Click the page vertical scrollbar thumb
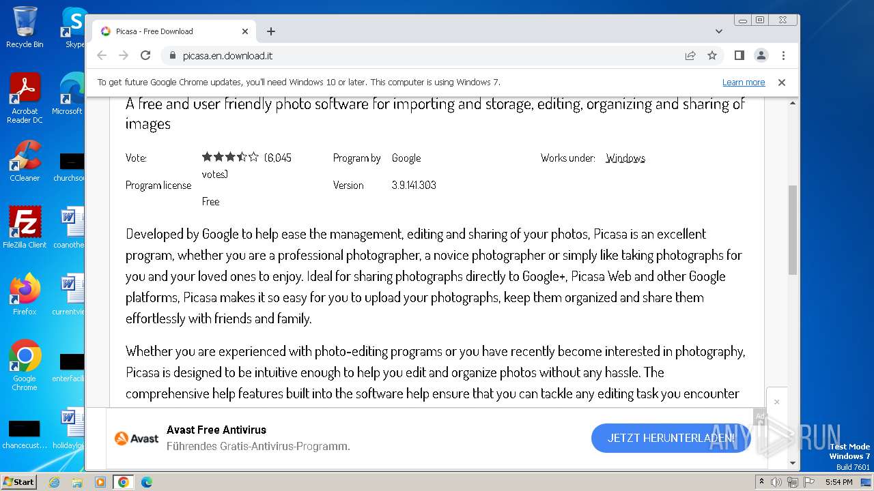Image resolution: width=874 pixels, height=491 pixels. click(x=793, y=230)
